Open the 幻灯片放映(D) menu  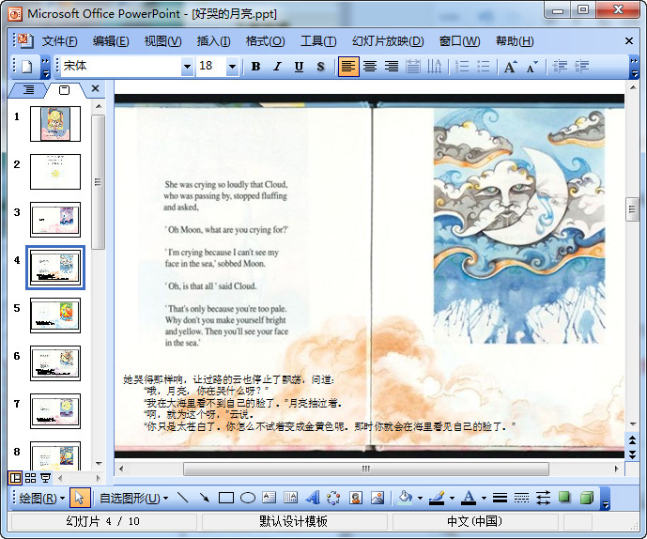[388, 41]
